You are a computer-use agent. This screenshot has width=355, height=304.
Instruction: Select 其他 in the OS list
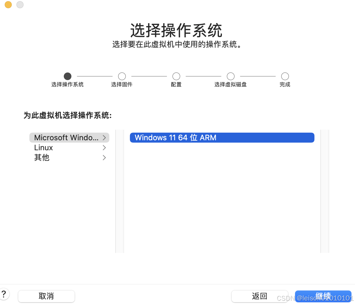coord(69,158)
